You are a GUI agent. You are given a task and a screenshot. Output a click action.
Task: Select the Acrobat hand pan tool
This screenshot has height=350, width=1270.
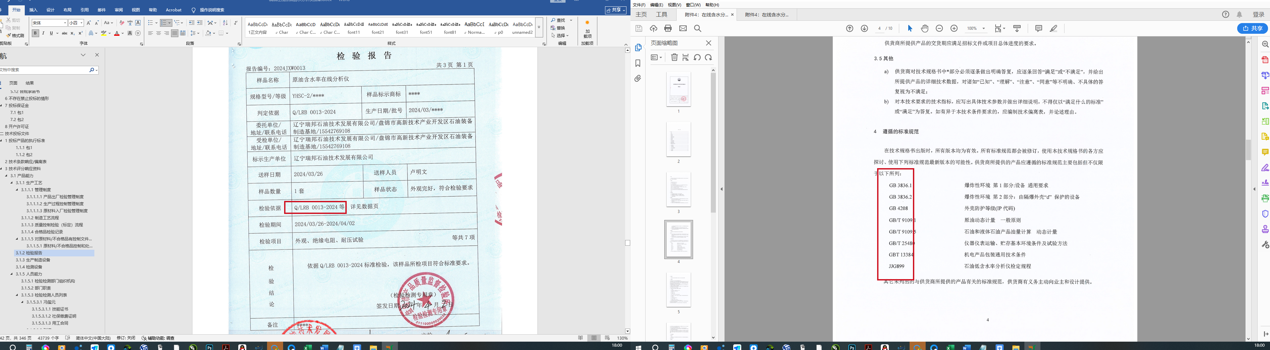click(x=924, y=28)
